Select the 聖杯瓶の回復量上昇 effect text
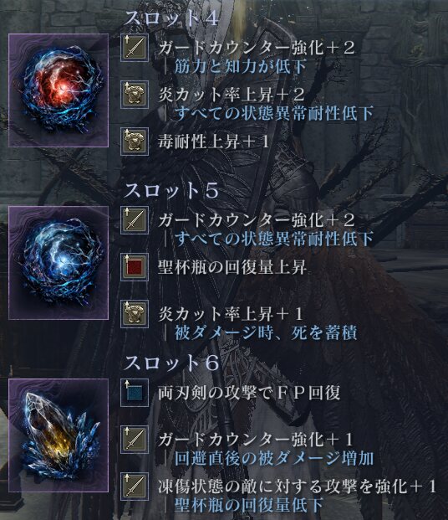 click(x=232, y=267)
